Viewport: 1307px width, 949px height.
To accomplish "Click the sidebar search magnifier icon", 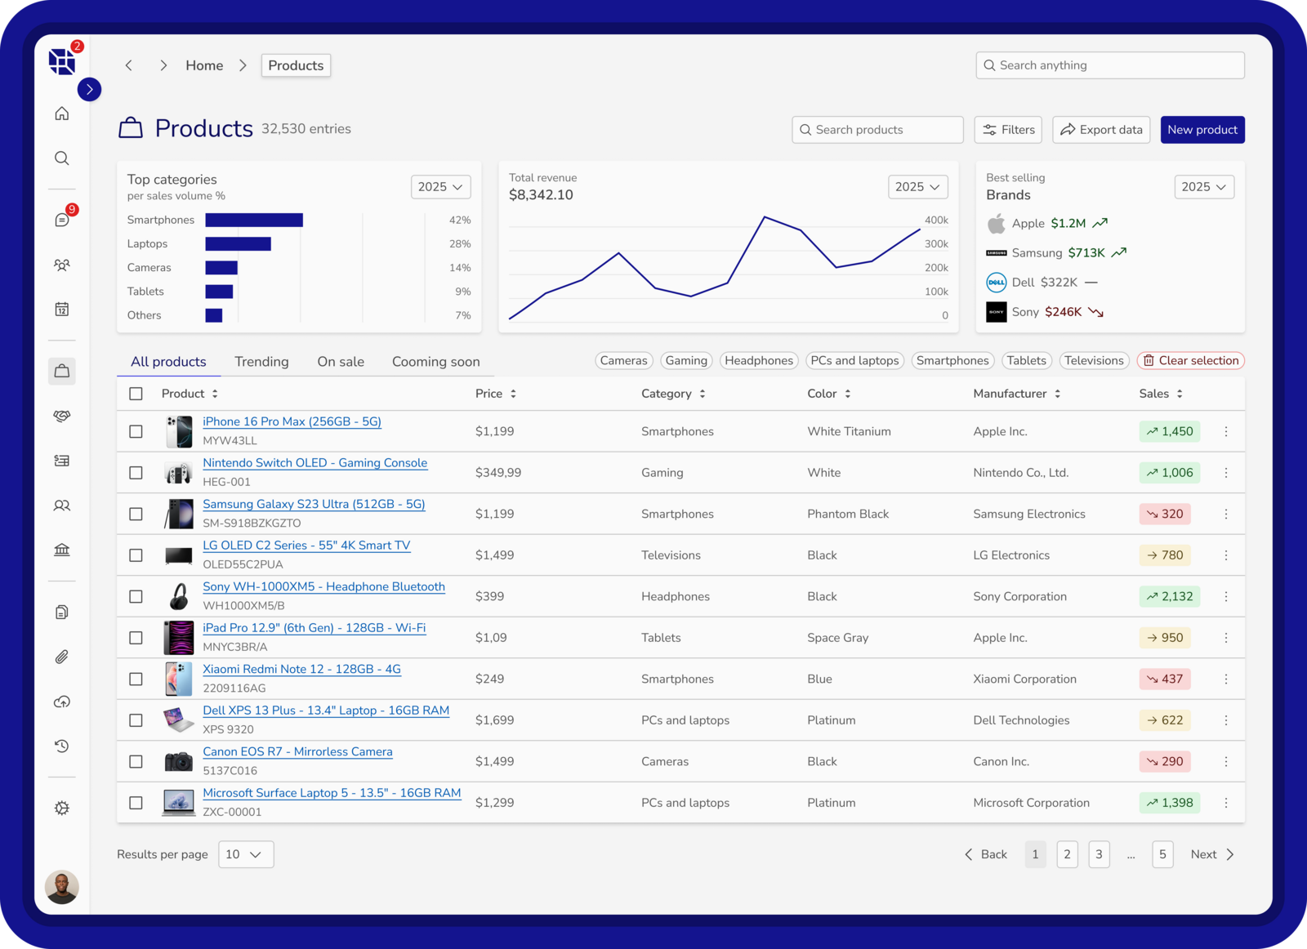I will pos(62,158).
